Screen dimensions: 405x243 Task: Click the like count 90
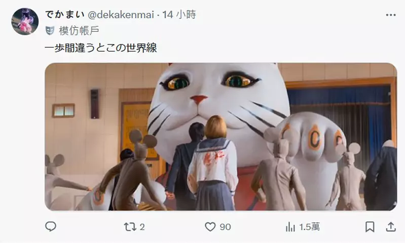pyautogui.click(x=225, y=227)
